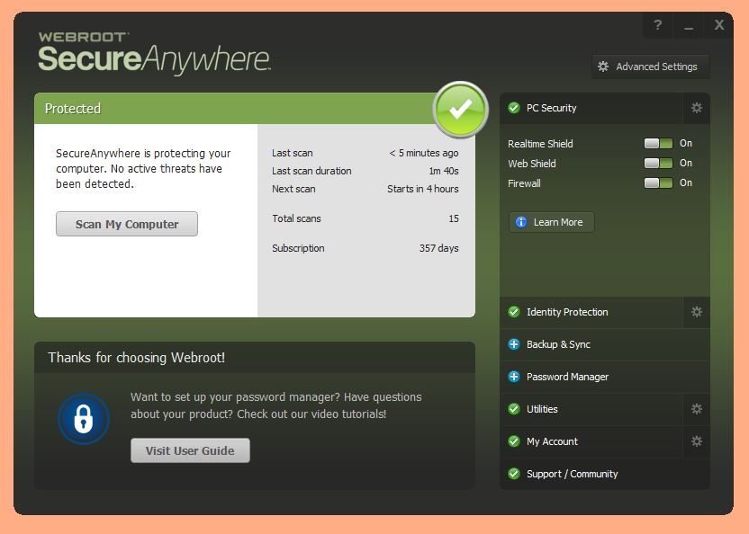Expand the Identity Protection section

[x=591, y=312]
